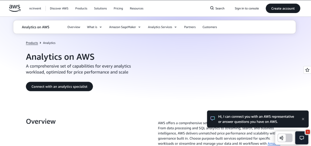The height and width of the screenshot is (146, 311).
Task: Open the Discover AWS menu
Action: tap(59, 8)
